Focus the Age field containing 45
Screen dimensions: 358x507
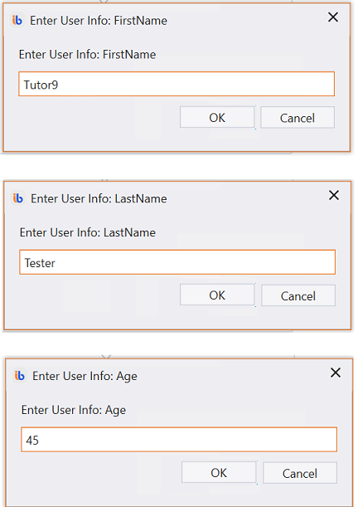tap(179, 440)
